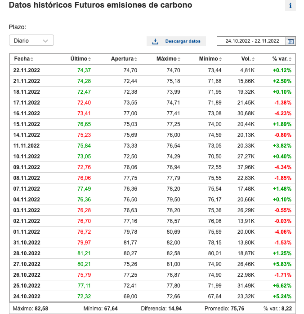Sort by Mínimo column arrows
Image resolution: width=304 pixels, height=314 pixels.
pyautogui.click(x=220, y=59)
